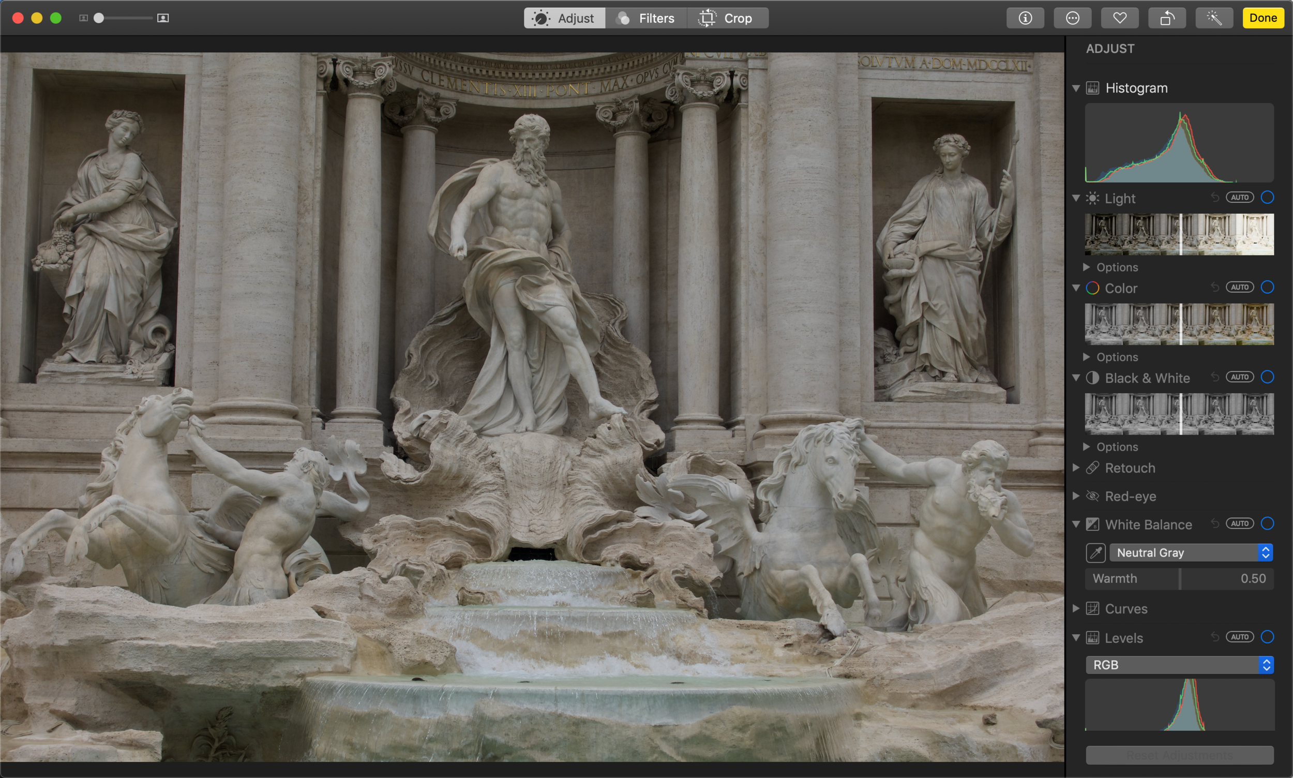Undo Levels adjustment with revert arrow
1293x778 pixels.
(x=1215, y=637)
